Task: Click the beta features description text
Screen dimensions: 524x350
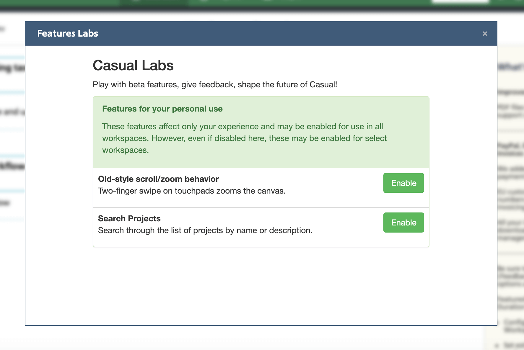Action: click(x=215, y=84)
